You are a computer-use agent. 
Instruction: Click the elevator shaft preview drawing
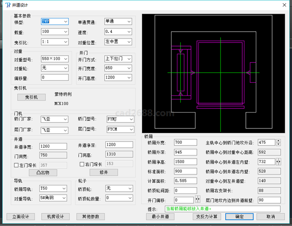click(214, 72)
